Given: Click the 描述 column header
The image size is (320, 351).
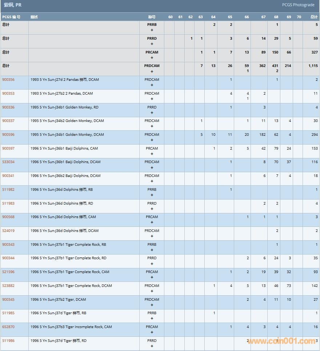Looking at the screenshot, I should [x=34, y=17].
